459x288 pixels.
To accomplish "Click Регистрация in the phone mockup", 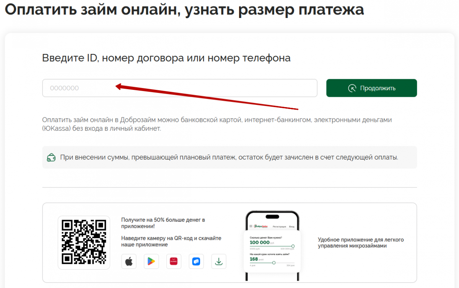I will (279, 226).
